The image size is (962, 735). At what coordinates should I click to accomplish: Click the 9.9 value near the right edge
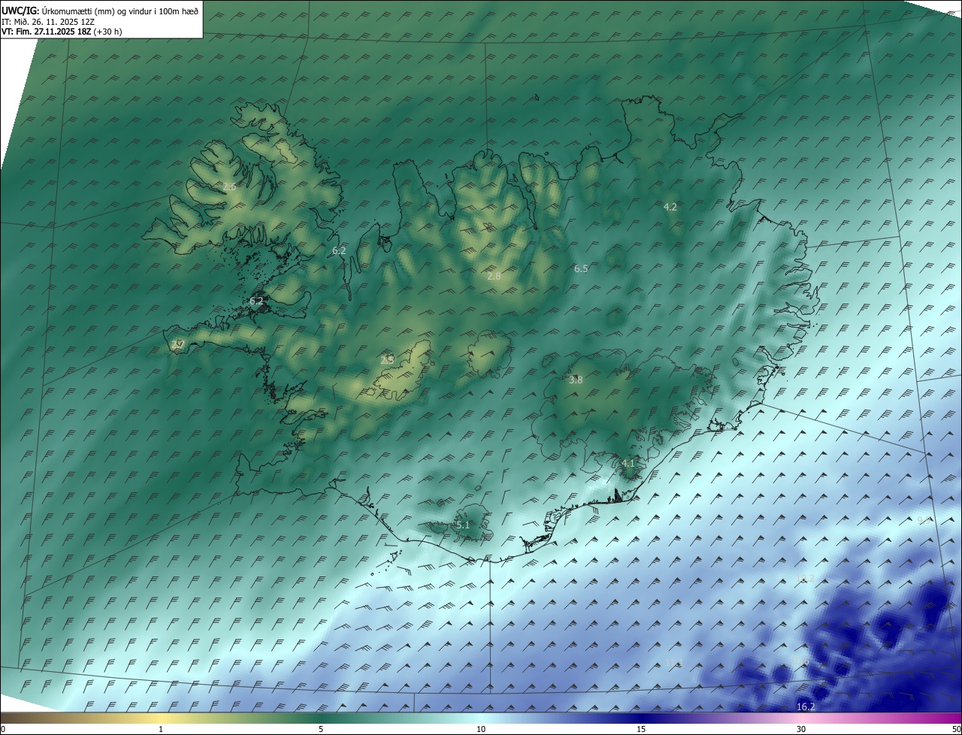(924, 519)
